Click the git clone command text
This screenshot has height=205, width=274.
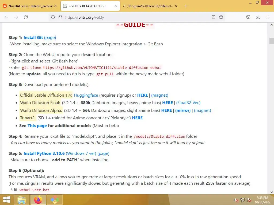[x=92, y=68]
